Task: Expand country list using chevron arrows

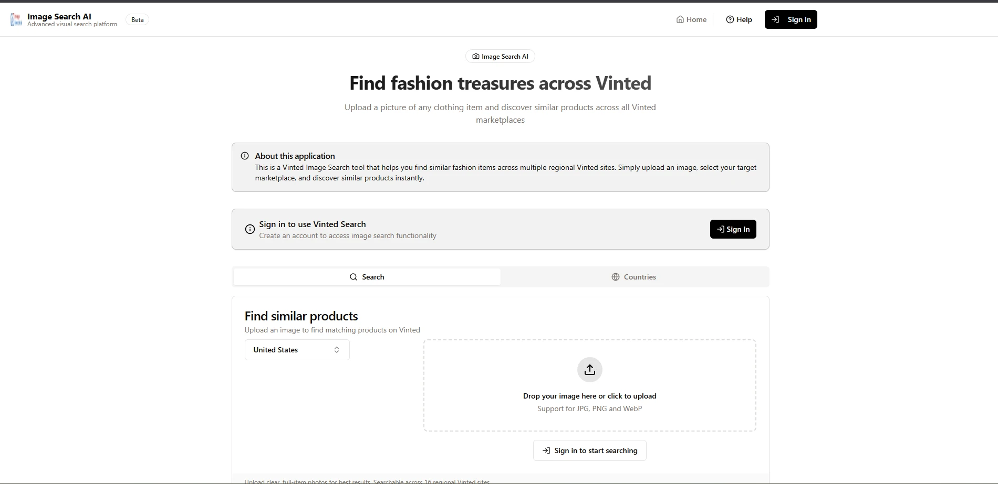Action: (x=337, y=350)
